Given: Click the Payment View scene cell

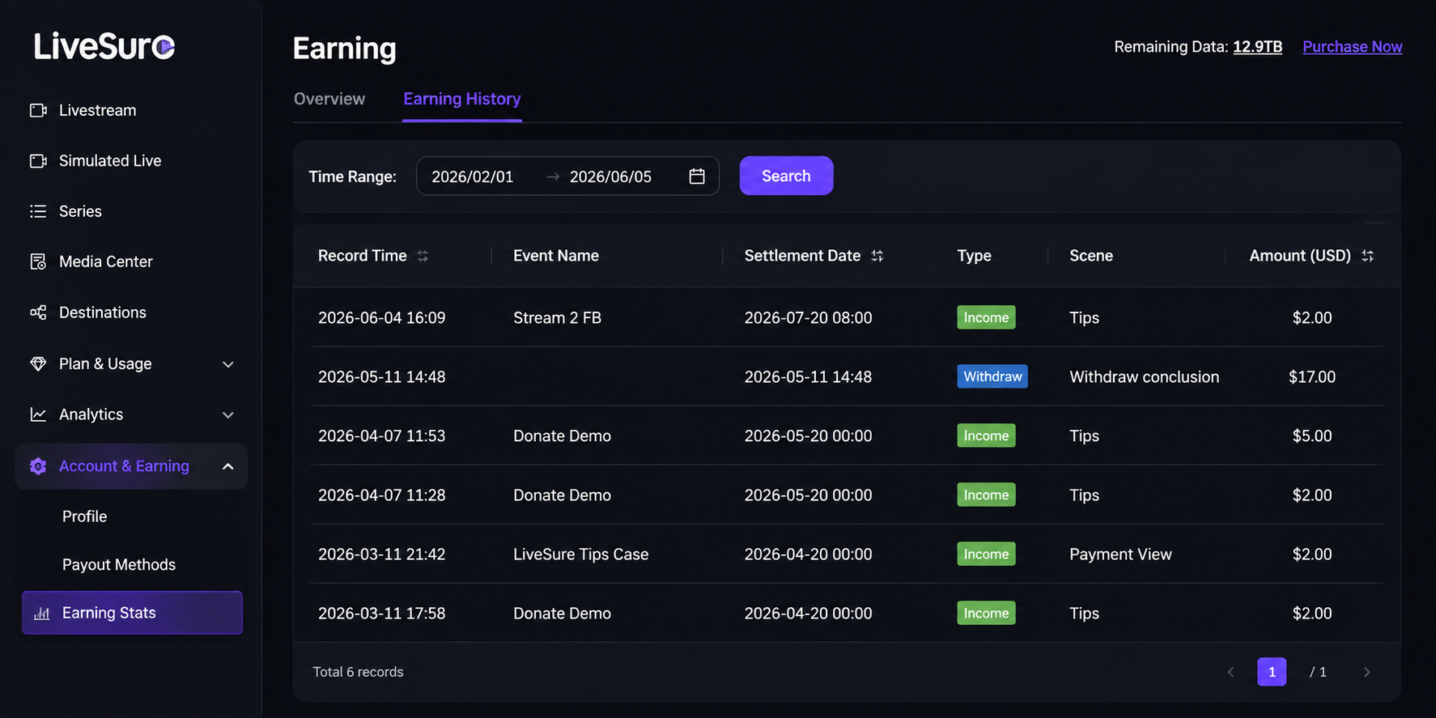Looking at the screenshot, I should 1120,554.
